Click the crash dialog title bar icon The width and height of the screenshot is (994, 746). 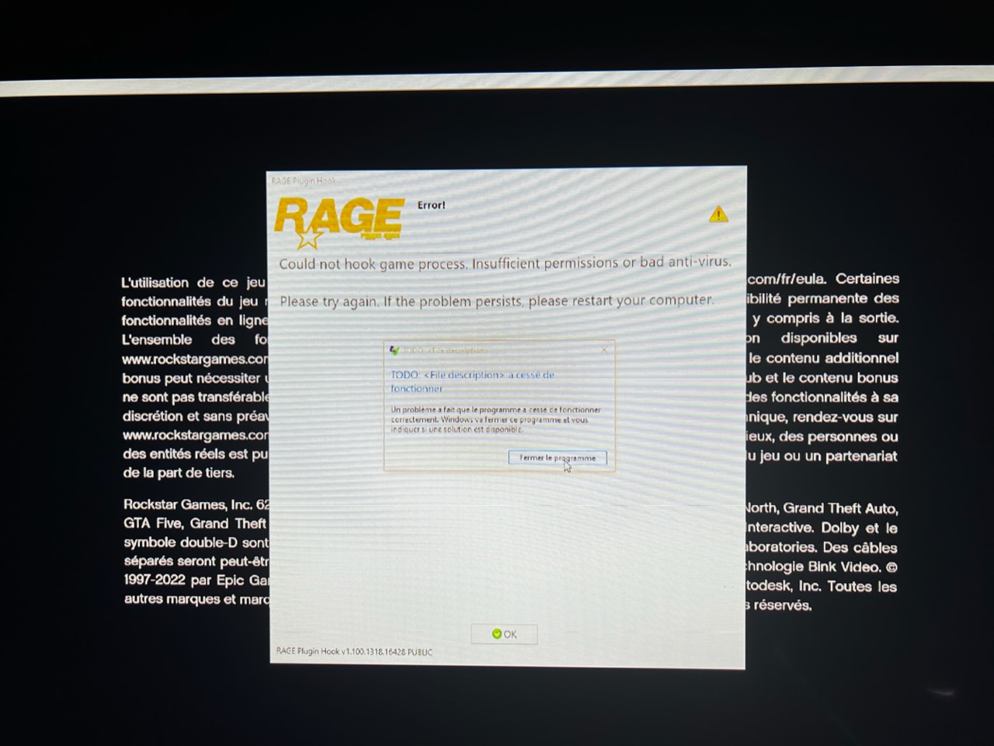tap(394, 350)
